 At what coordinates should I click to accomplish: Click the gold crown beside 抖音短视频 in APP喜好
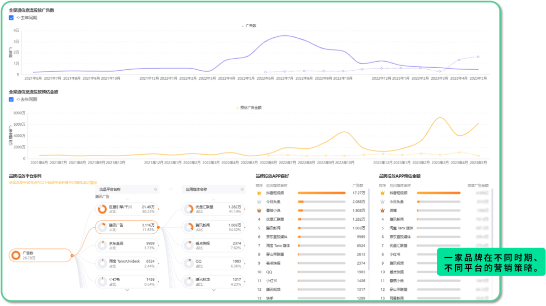259,193
